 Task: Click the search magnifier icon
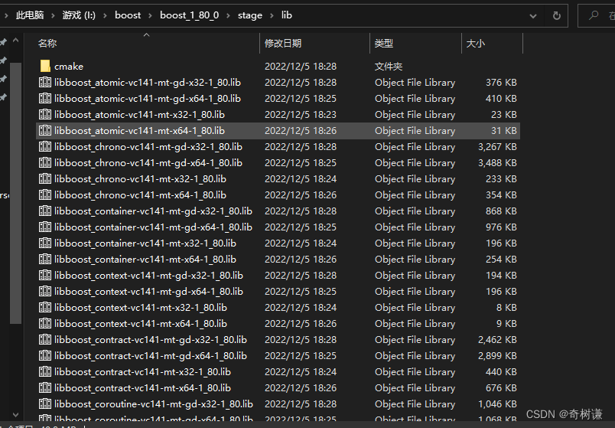(594, 16)
